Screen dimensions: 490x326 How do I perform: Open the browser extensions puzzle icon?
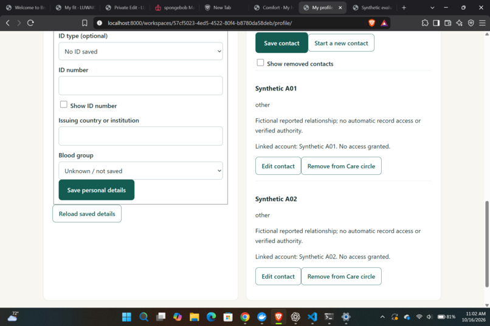point(425,23)
